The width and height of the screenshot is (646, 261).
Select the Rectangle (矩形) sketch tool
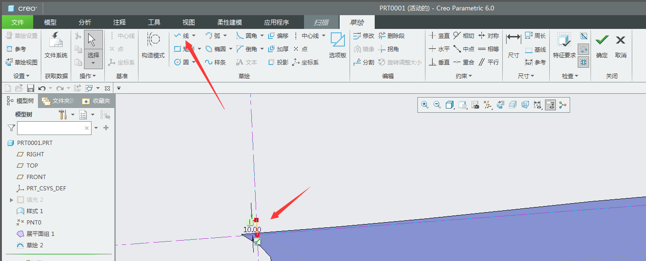coord(184,49)
